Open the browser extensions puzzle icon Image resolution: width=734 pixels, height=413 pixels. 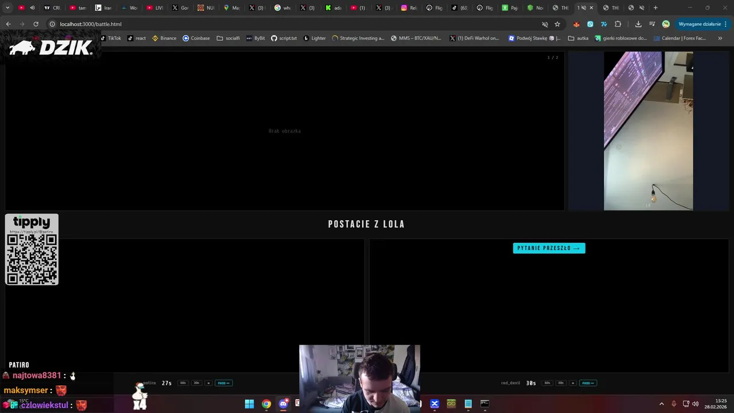618,24
